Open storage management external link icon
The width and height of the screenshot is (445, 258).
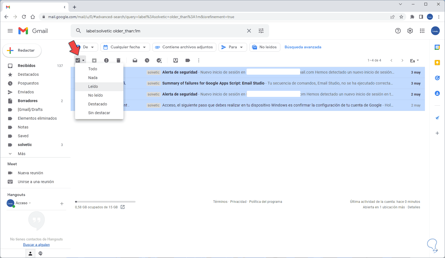123,207
